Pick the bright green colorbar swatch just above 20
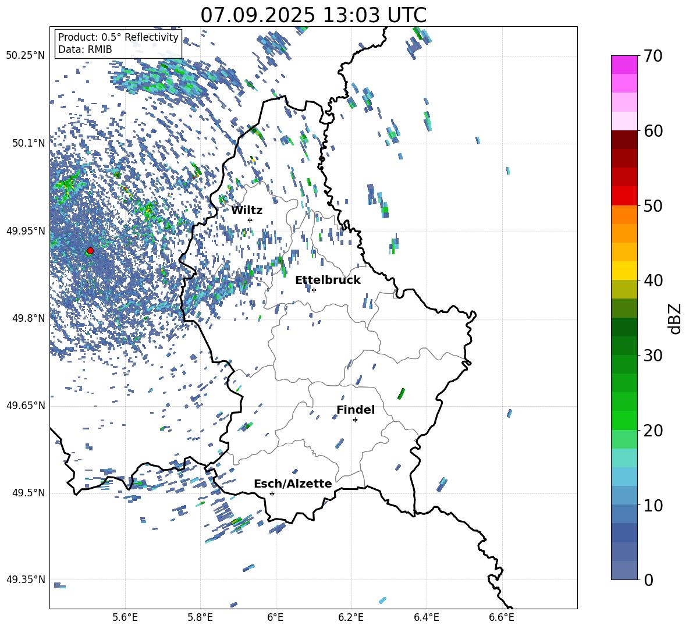Viewport: 689px width, 629px height. pos(624,420)
